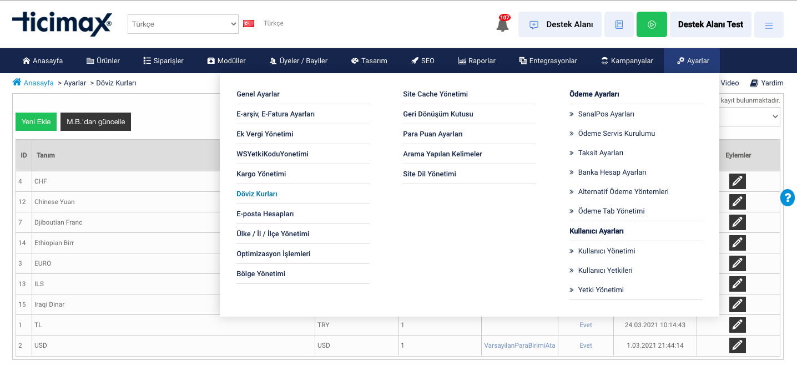Select E-arşiv, E-Fatura Ayarları

pyautogui.click(x=276, y=114)
